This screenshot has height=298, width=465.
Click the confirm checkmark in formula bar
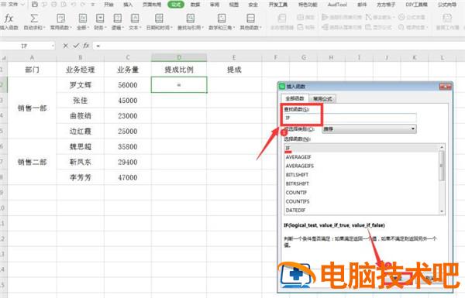pos(76,46)
